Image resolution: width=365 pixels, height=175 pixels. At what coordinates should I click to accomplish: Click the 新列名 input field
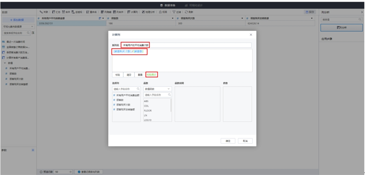(x=186, y=45)
